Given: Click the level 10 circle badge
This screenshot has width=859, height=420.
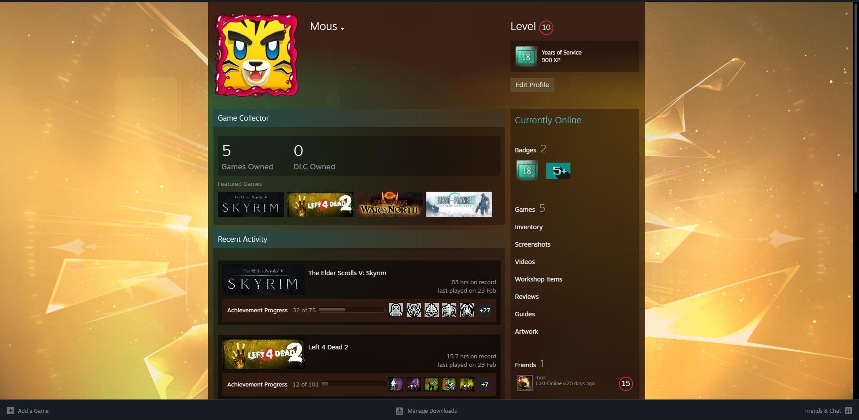Looking at the screenshot, I should 546,27.
